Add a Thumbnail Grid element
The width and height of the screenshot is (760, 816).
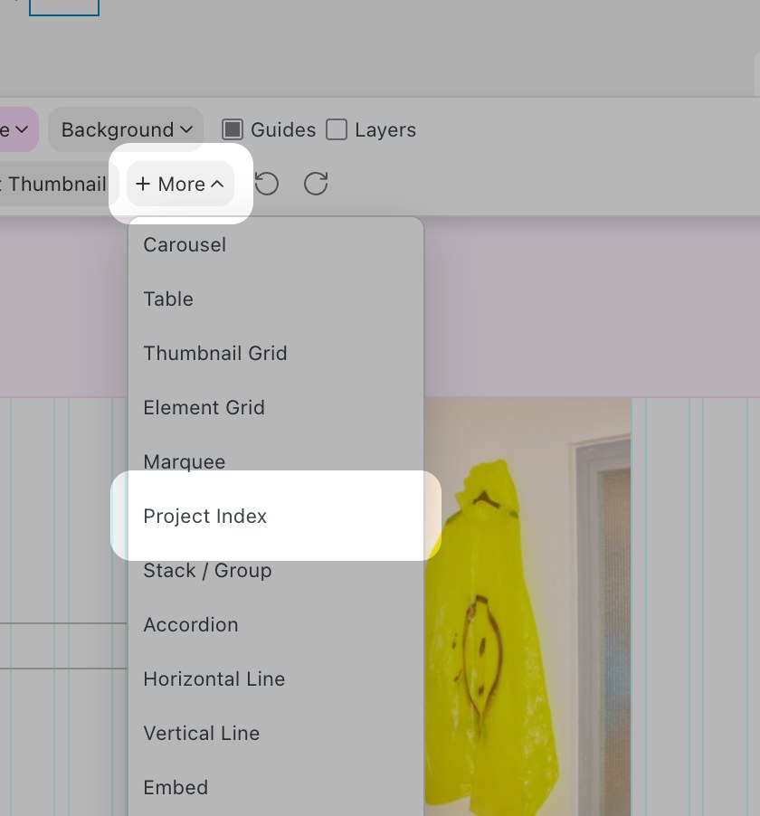pyautogui.click(x=276, y=353)
